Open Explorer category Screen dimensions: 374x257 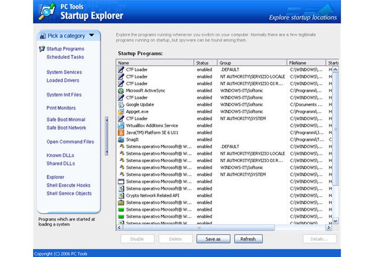[x=56, y=177]
